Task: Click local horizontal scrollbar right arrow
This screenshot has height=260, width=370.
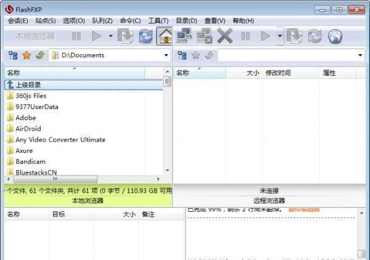Action: click(158, 179)
